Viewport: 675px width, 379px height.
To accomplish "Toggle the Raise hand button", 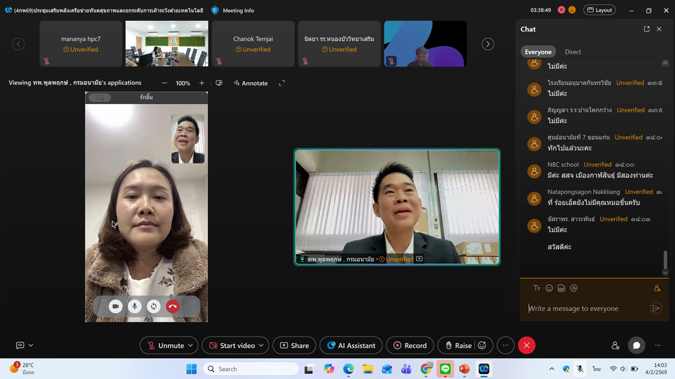I will [458, 345].
